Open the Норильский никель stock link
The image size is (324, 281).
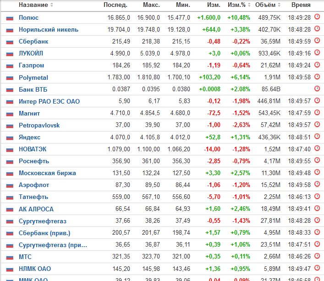(x=49, y=29)
